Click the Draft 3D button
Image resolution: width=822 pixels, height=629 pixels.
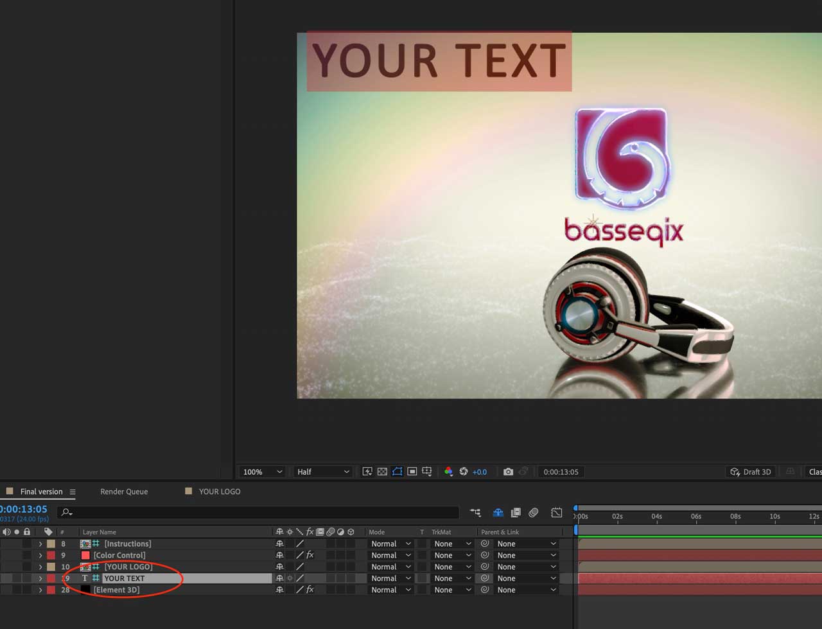coord(750,472)
